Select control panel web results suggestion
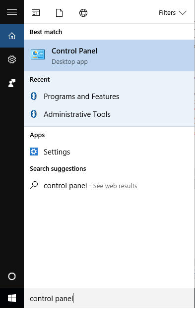The image size is (195, 309). (109, 186)
